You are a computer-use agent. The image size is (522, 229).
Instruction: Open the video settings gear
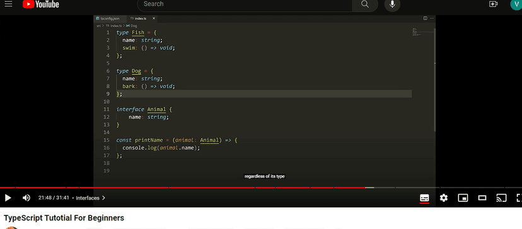[x=443, y=198]
